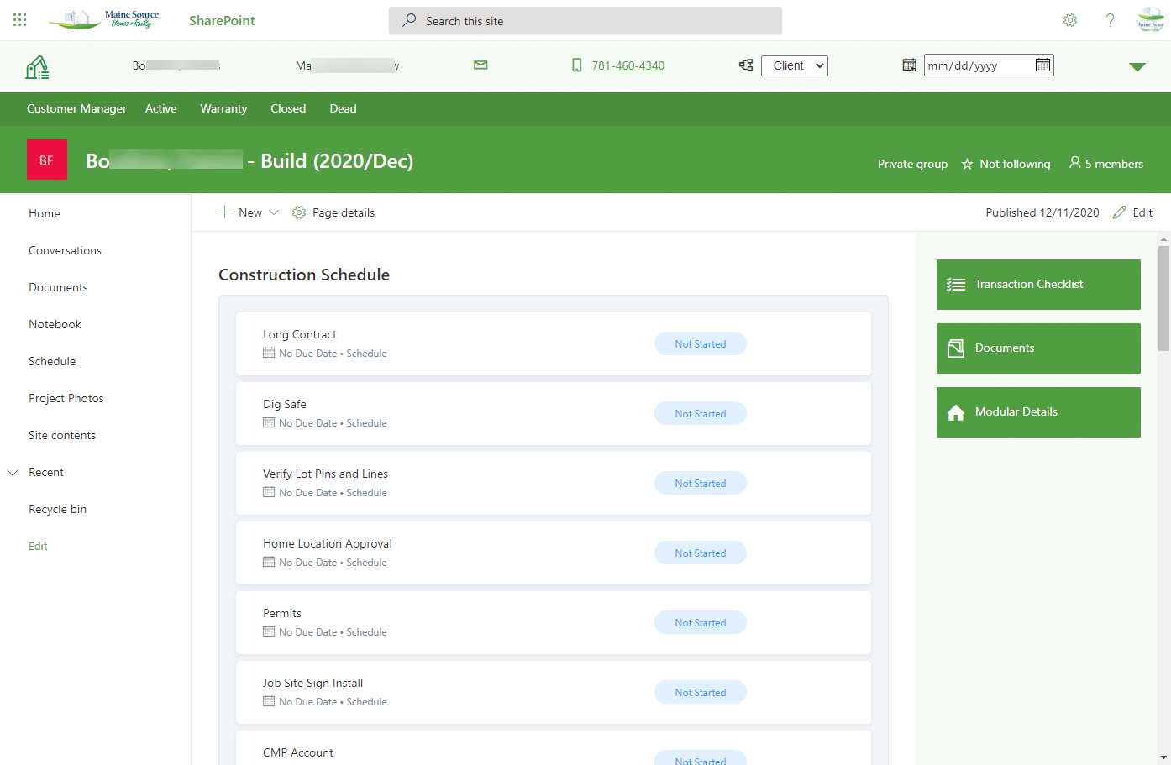
Task: Click the role hierarchy icon beside Client
Action: coord(746,65)
